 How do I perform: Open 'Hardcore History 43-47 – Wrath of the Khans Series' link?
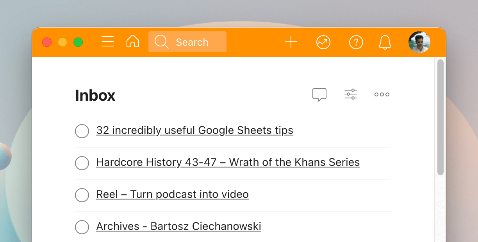click(x=228, y=162)
